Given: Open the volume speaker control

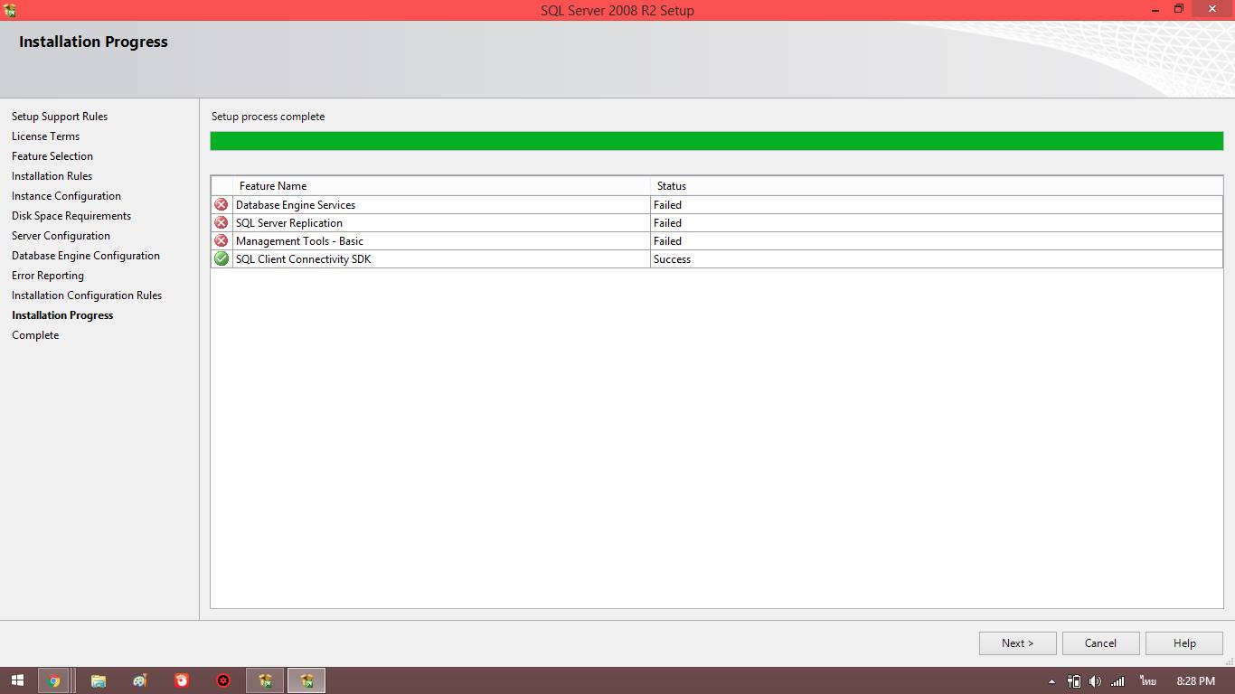Looking at the screenshot, I should point(1096,681).
